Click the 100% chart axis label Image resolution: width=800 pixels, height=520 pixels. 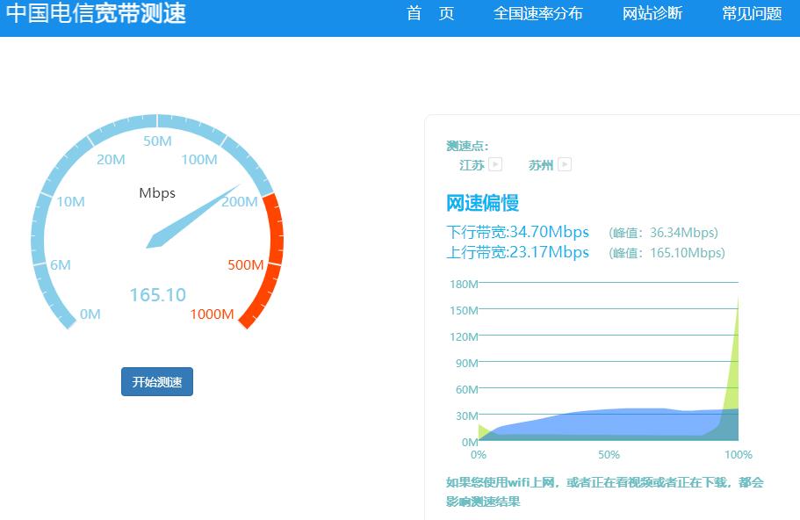point(739,454)
